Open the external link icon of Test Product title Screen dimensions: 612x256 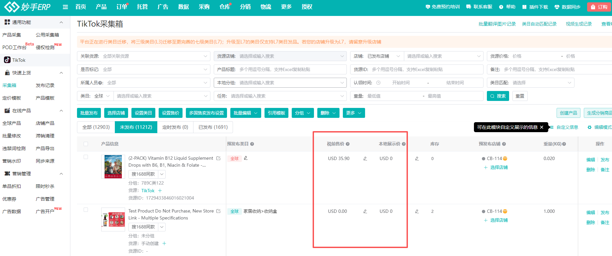pyautogui.click(x=218, y=211)
